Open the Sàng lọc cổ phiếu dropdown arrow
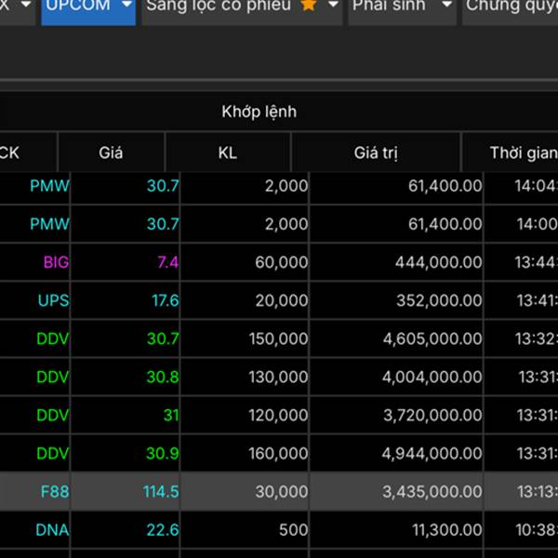558x558 pixels. [x=333, y=6]
